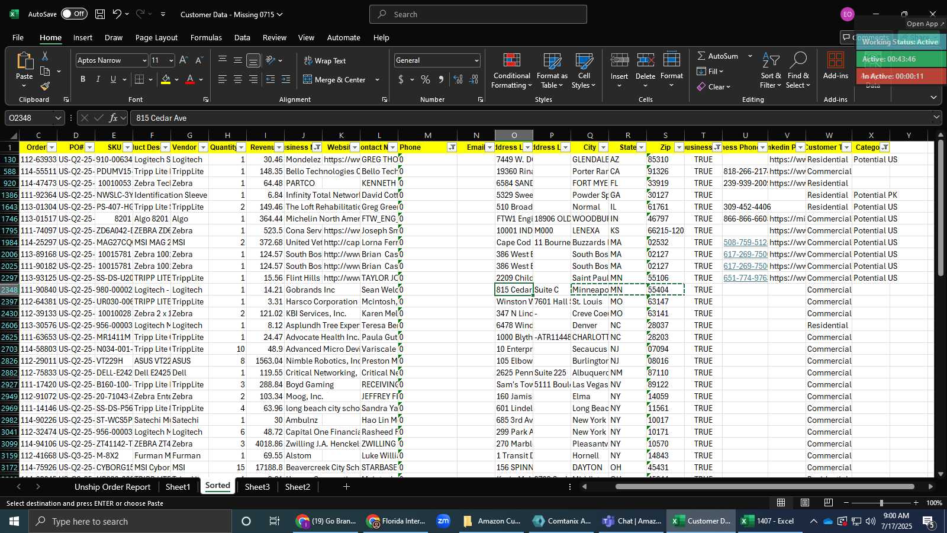Viewport: 947px width, 533px height.
Task: Open filter dropdown on Zip column header
Action: (679, 147)
